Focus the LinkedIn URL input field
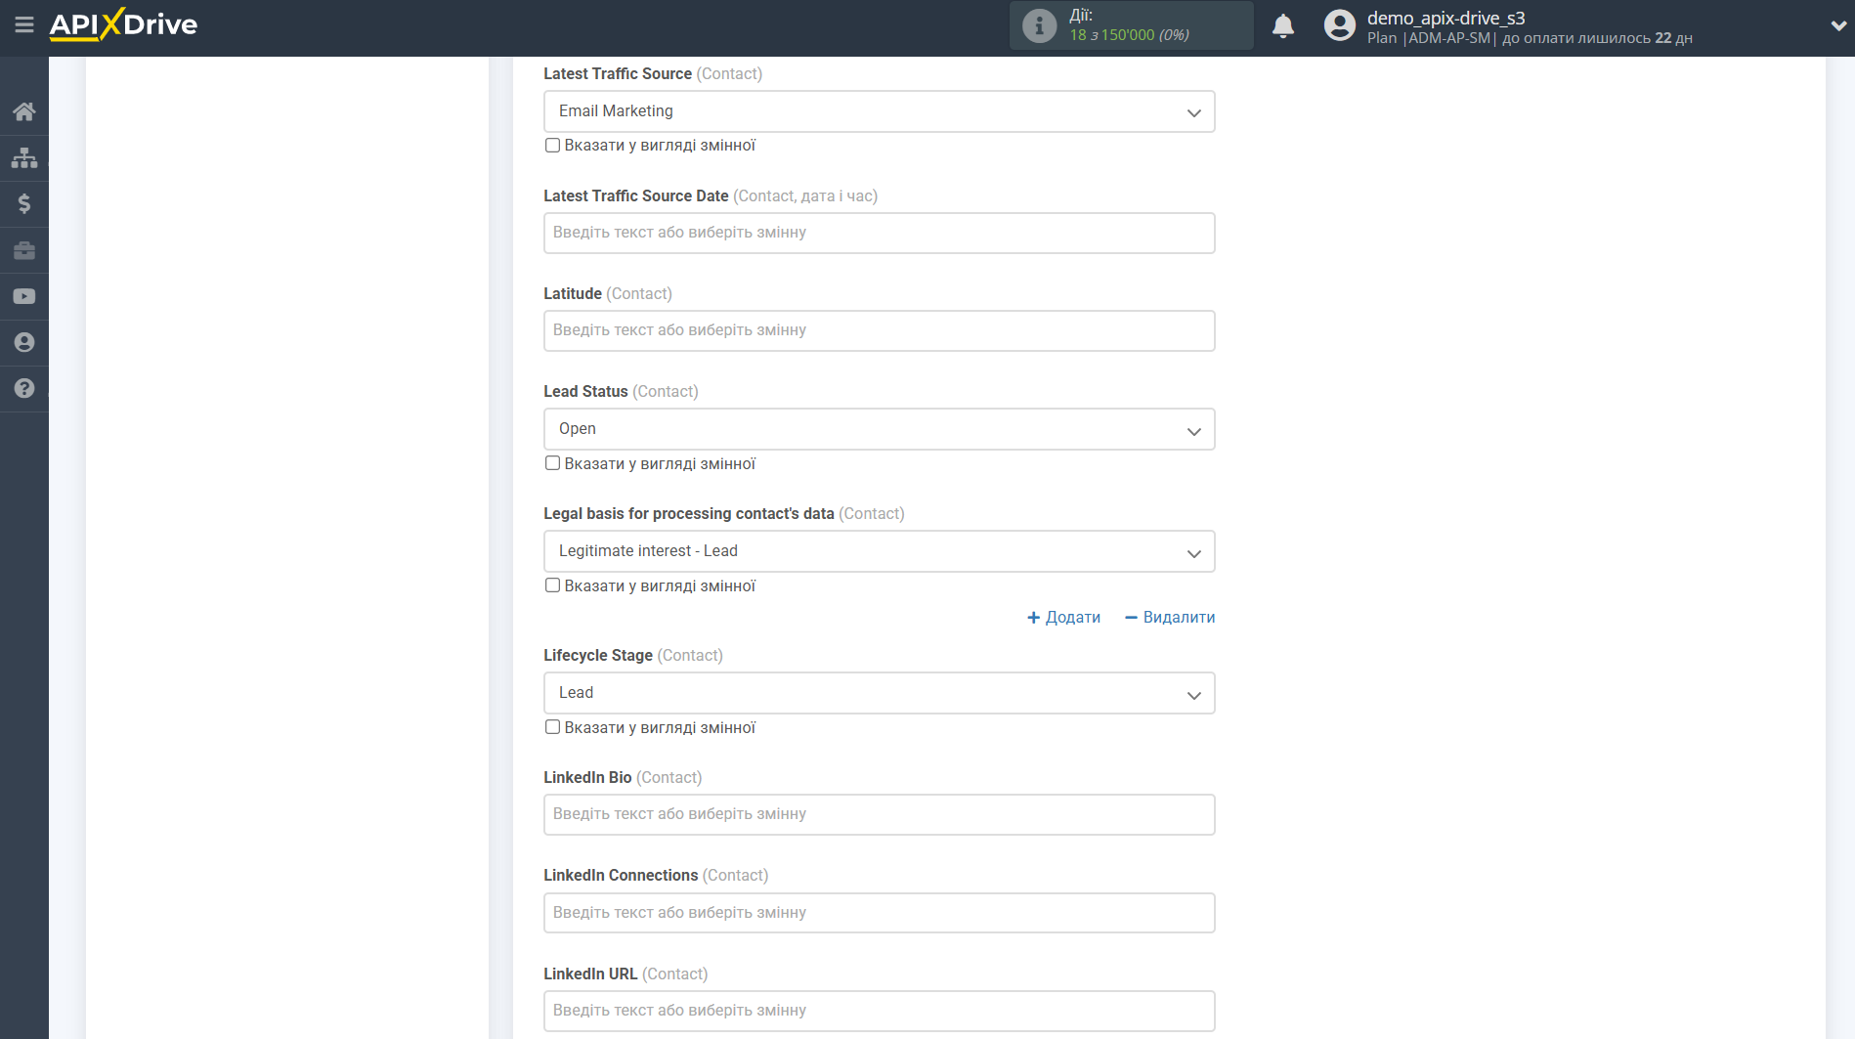The image size is (1855, 1039). [x=879, y=1011]
